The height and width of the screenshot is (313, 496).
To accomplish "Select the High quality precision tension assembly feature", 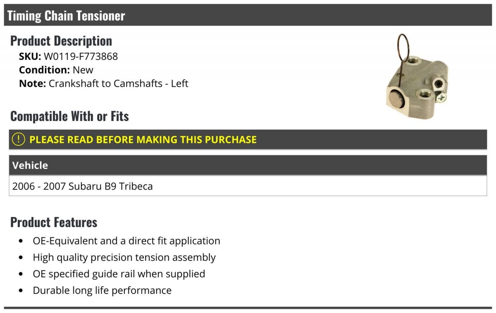I will [124, 257].
